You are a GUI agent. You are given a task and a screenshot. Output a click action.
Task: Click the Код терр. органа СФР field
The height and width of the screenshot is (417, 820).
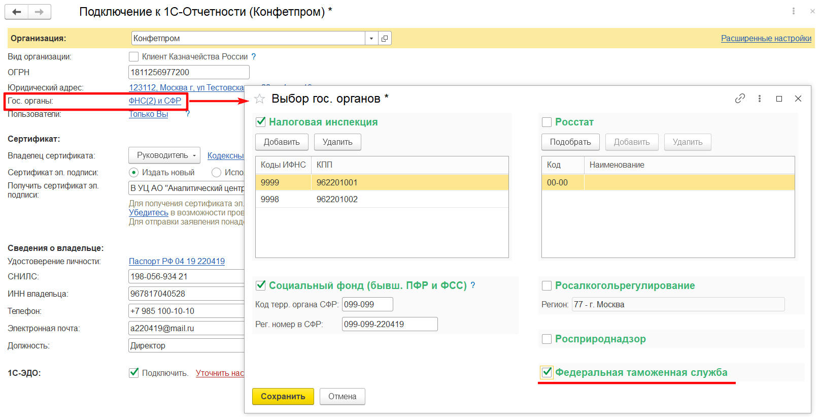pos(367,304)
